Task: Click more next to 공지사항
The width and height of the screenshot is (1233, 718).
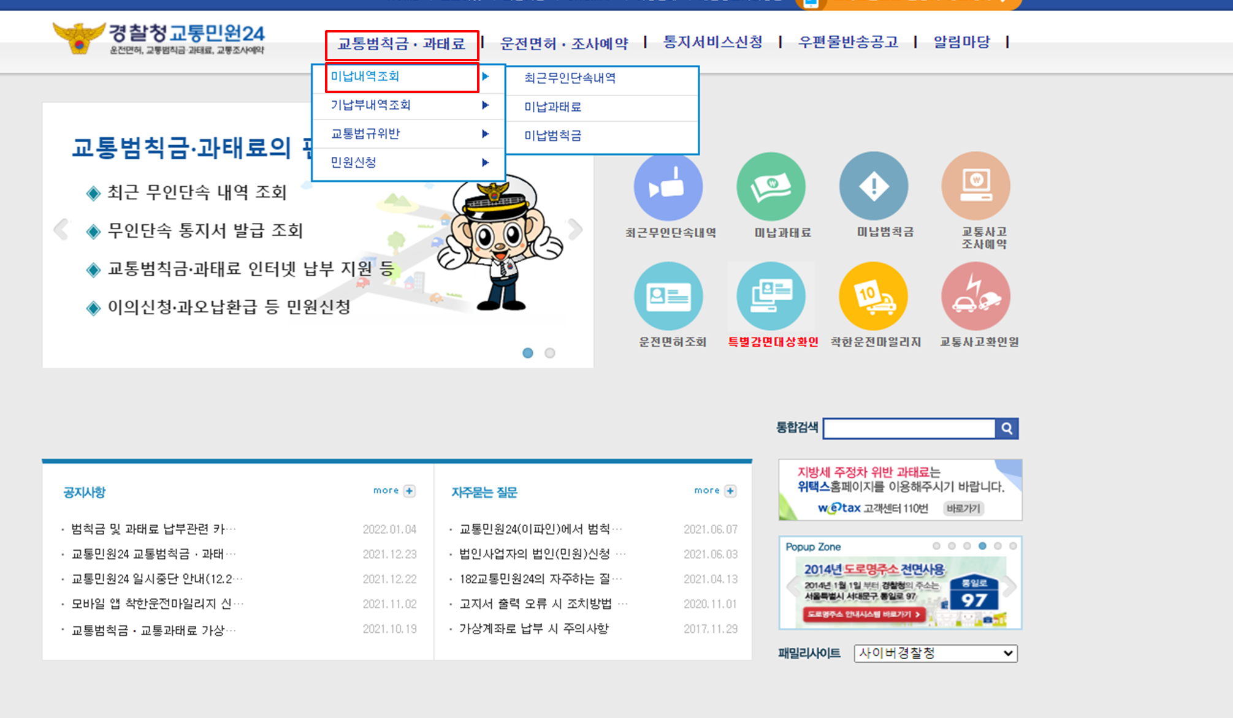Action: click(393, 491)
